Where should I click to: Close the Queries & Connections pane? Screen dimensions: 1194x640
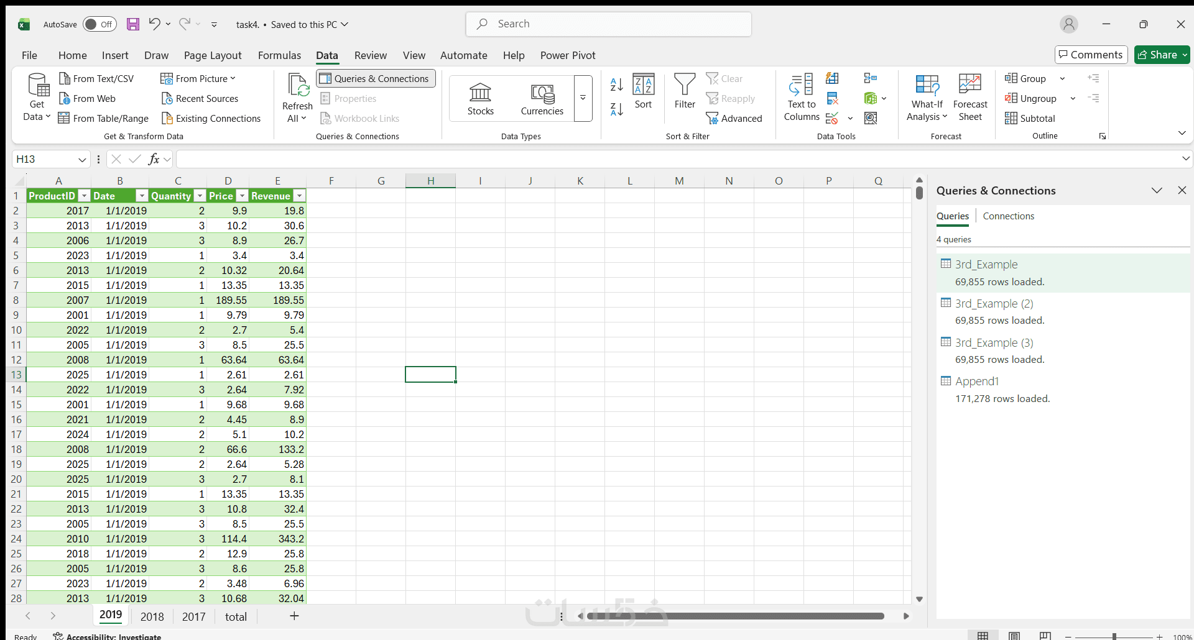[x=1182, y=190]
